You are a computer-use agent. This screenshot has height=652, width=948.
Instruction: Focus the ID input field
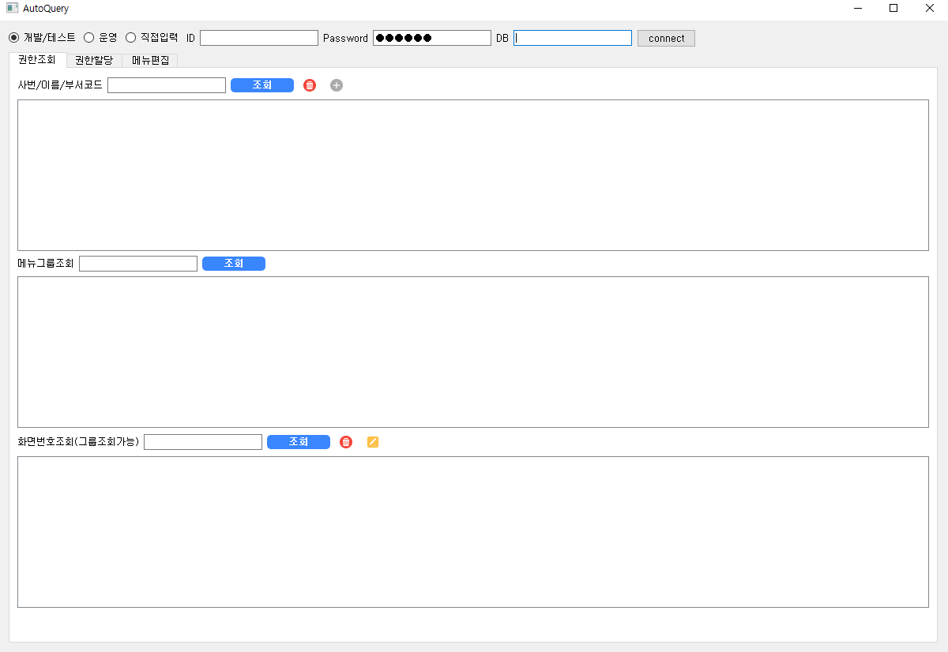pos(259,38)
